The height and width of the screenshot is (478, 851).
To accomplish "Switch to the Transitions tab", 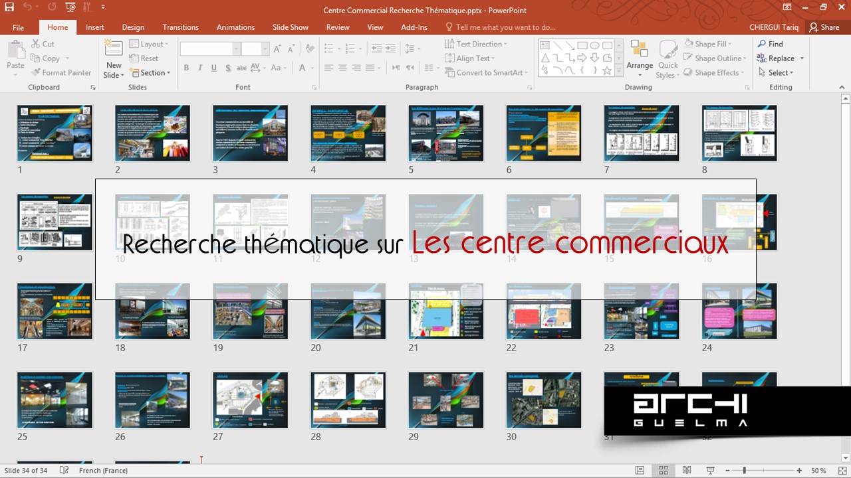I will pyautogui.click(x=181, y=27).
